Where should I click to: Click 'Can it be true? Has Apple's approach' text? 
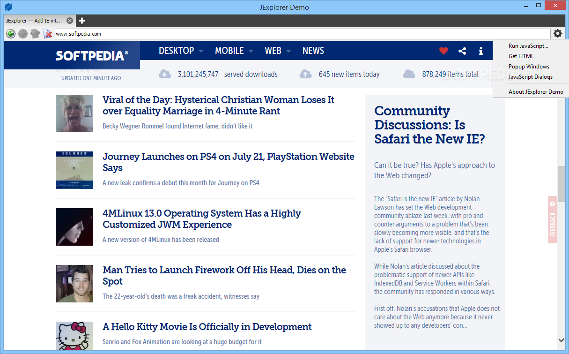tap(435, 170)
